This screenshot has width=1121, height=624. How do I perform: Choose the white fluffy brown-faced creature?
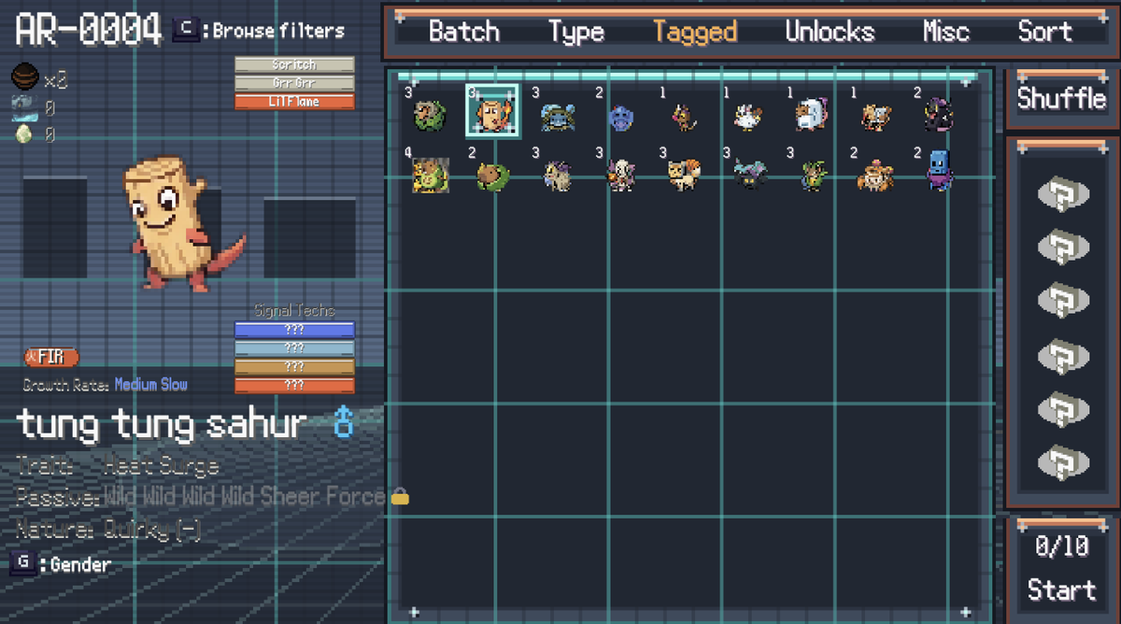point(811,115)
